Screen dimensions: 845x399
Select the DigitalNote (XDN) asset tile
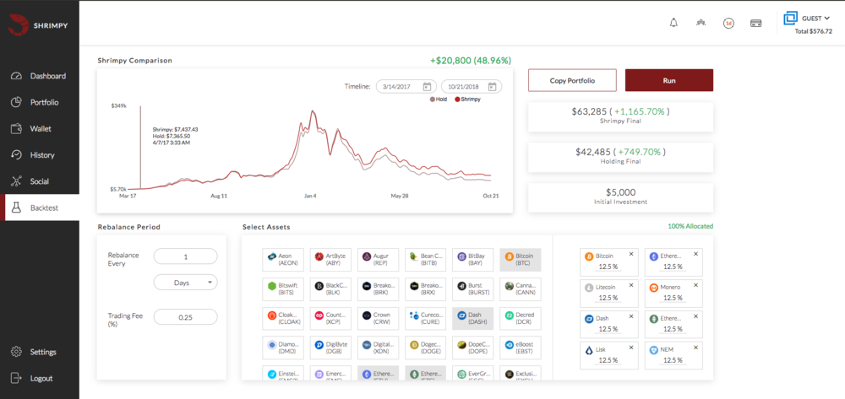point(378,348)
